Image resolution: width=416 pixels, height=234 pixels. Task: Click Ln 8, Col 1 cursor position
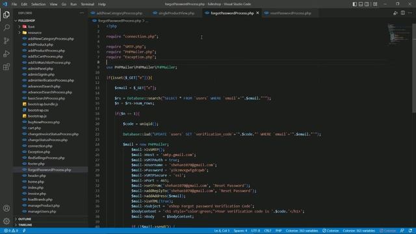[x=222, y=231]
